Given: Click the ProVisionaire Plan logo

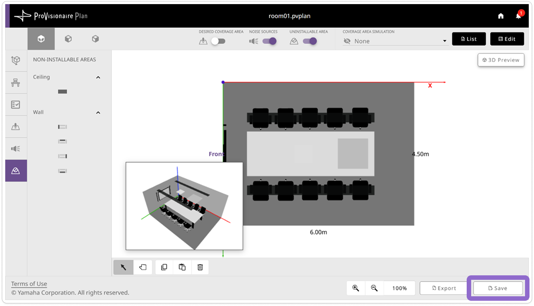Looking at the screenshot, I should 51,16.
